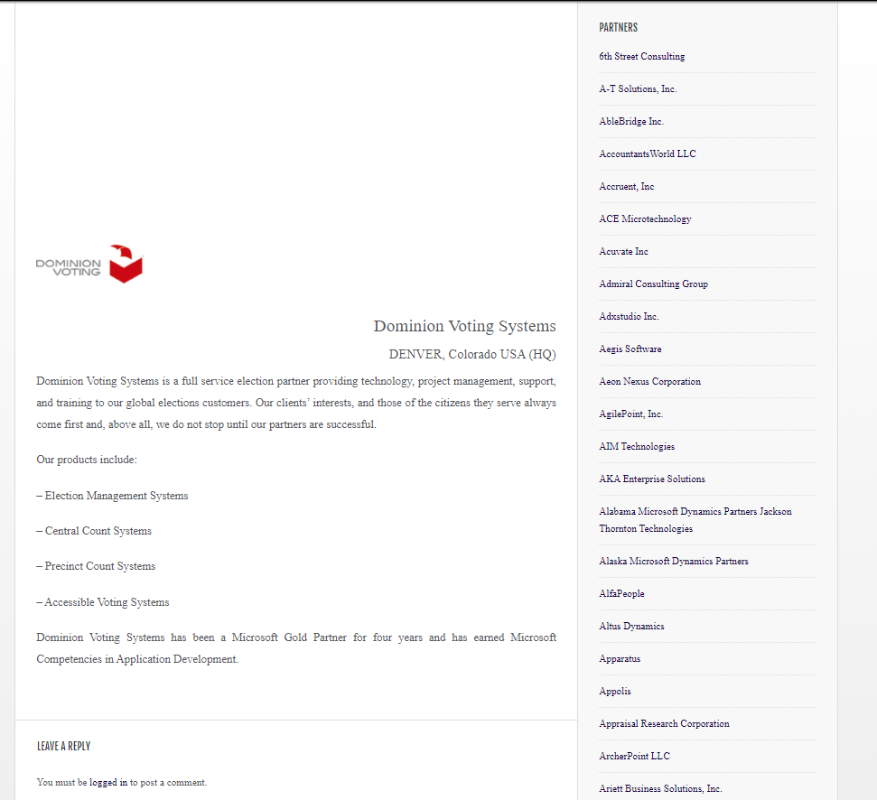Click the Dominion Voting Systems title heading

[x=465, y=326]
